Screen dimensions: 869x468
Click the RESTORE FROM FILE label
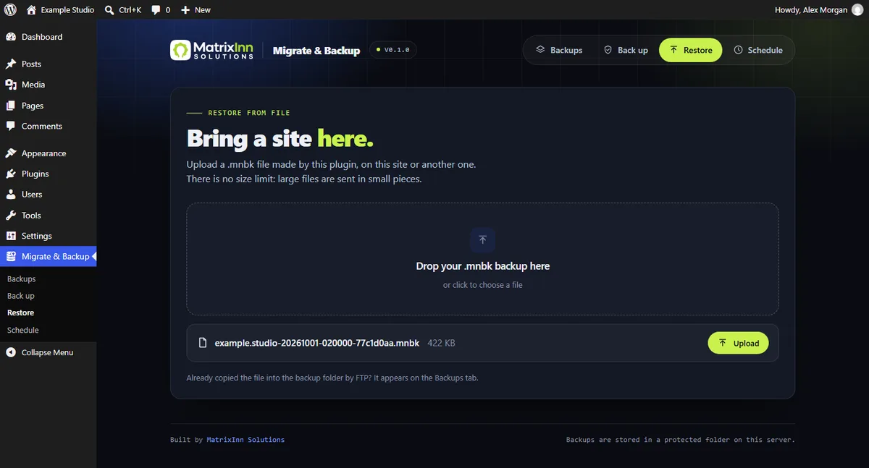pyautogui.click(x=249, y=113)
